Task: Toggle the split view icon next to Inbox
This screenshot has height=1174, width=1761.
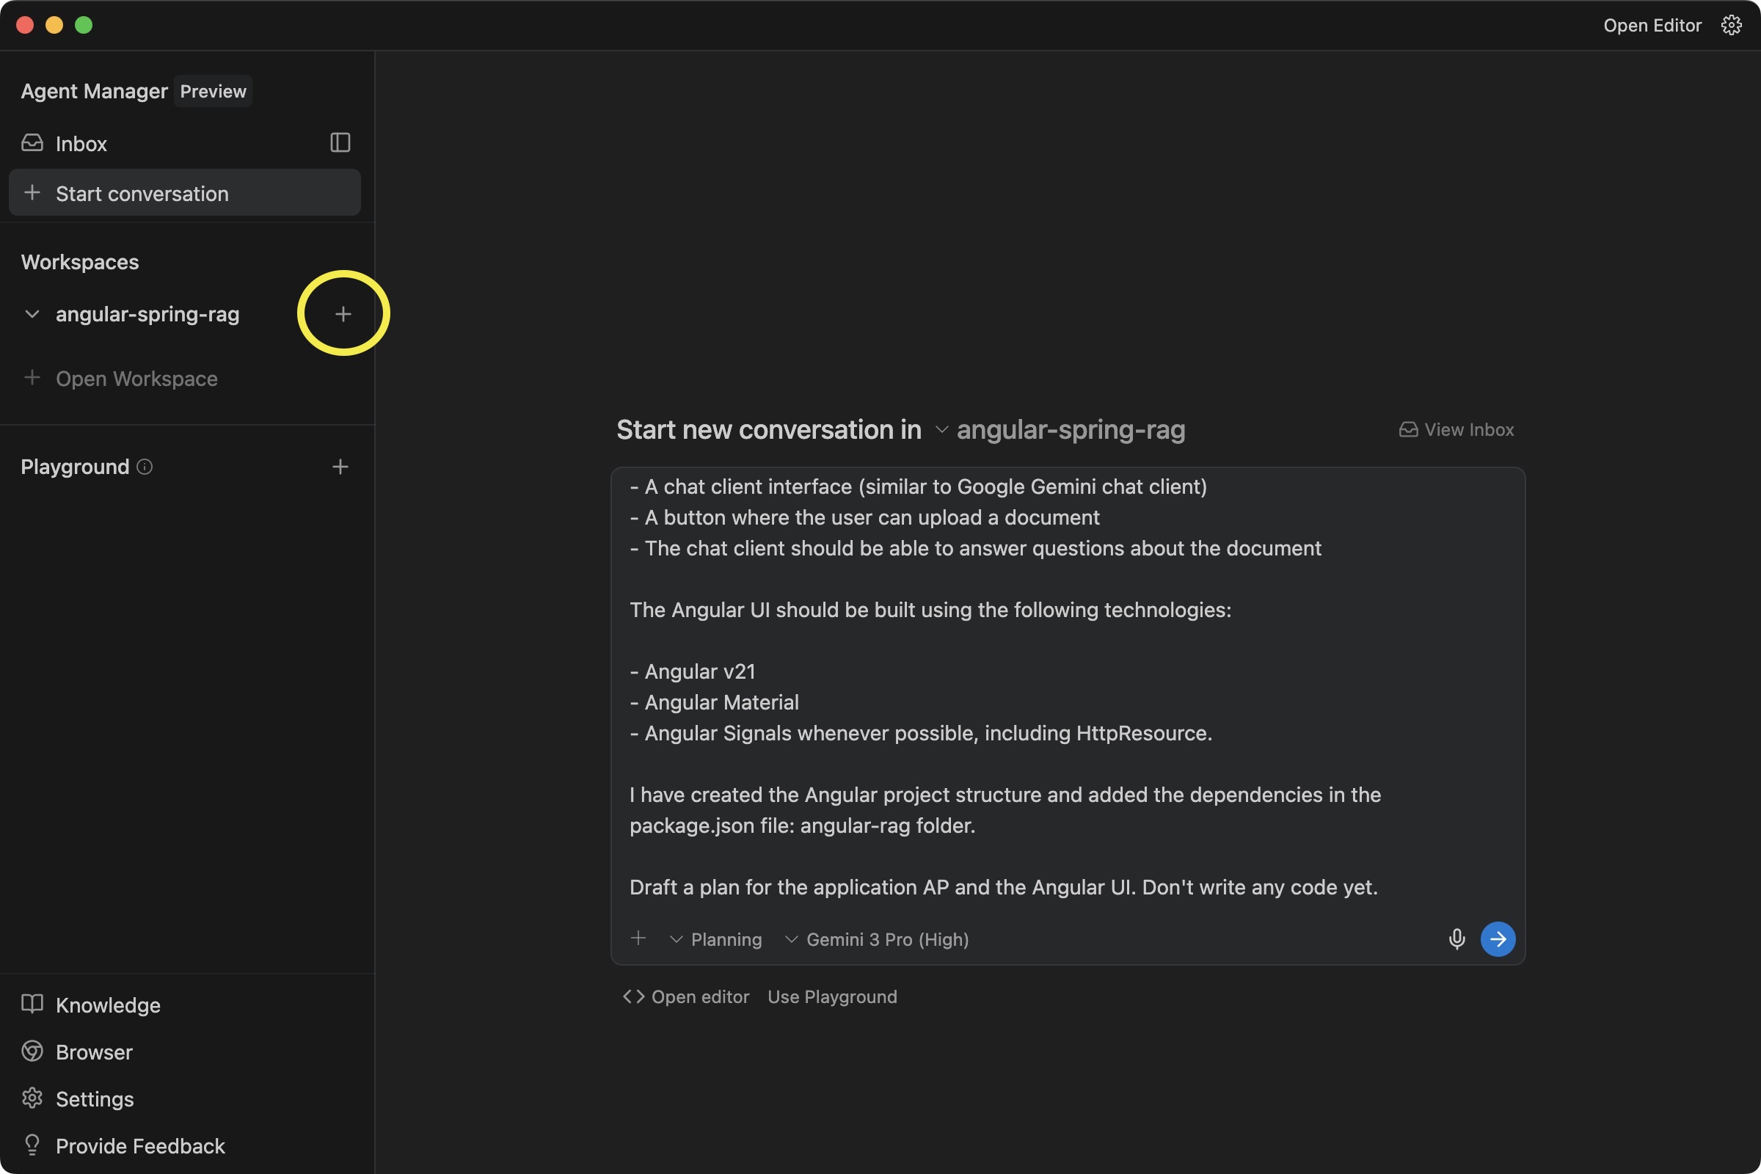Action: coord(340,142)
